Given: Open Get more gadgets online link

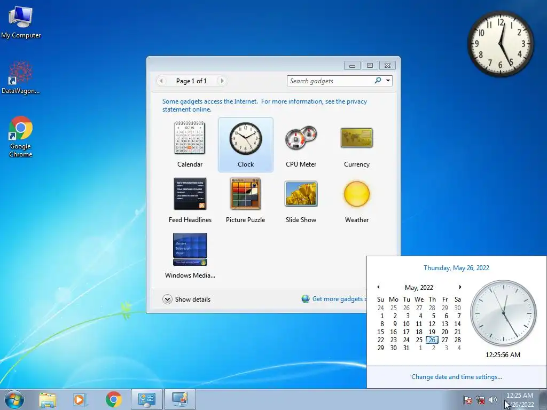Looking at the screenshot, I should [339, 299].
